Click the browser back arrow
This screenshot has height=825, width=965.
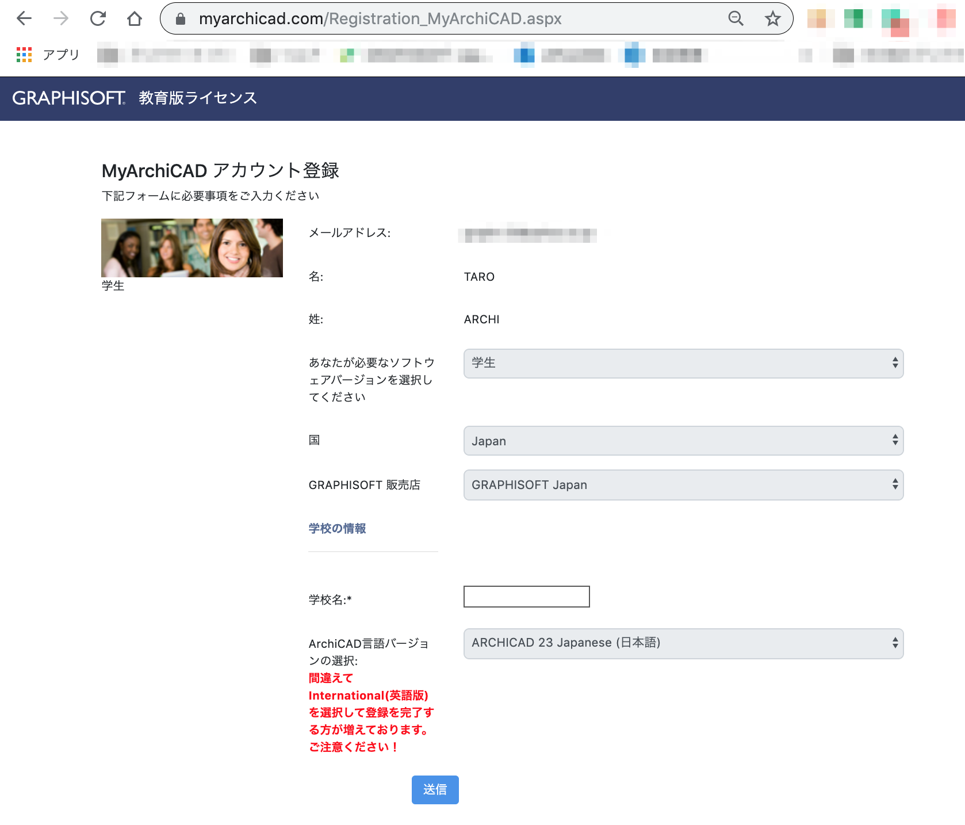(24, 18)
